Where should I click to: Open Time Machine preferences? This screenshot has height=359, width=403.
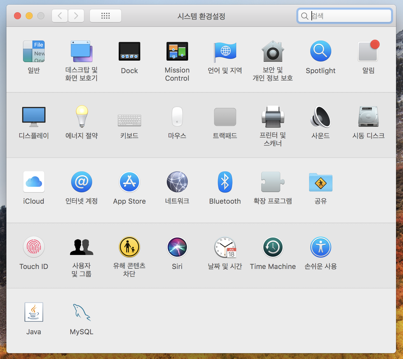point(273,247)
